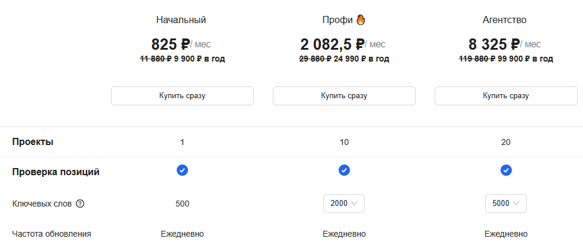
Task: Click the fire icon next to Профи
Action: 361,20
